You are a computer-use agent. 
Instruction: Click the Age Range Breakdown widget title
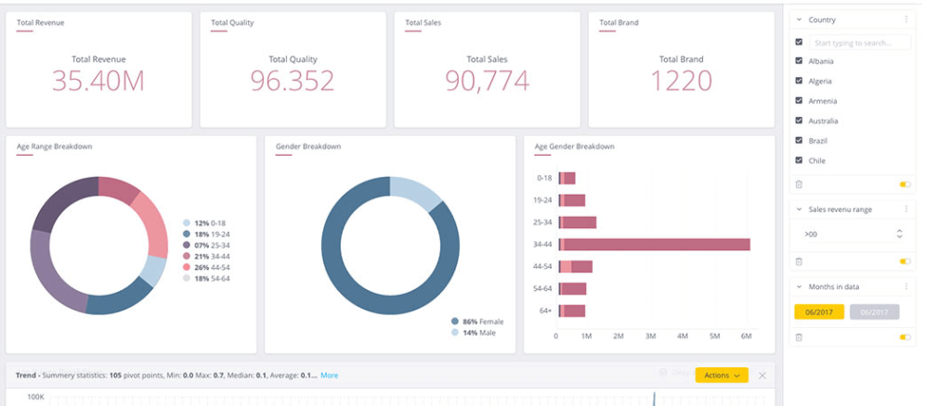(55, 146)
